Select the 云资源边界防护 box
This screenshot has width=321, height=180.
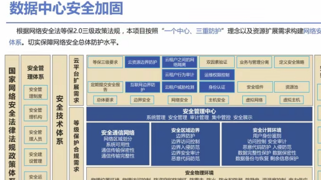142,62
